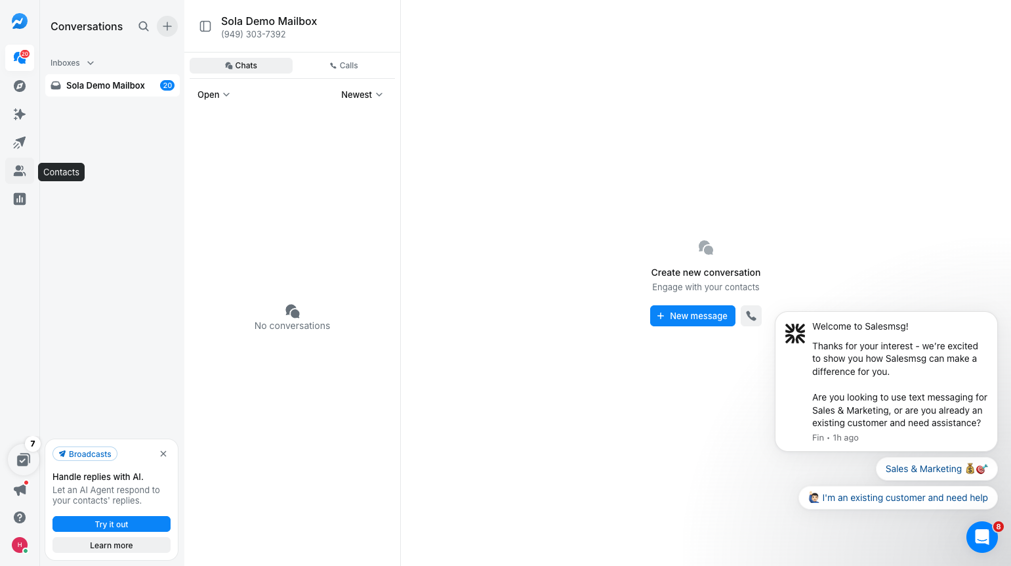Viewport: 1011px width, 566px height.
Task: Start new conversation with plus icon
Action: 167,26
